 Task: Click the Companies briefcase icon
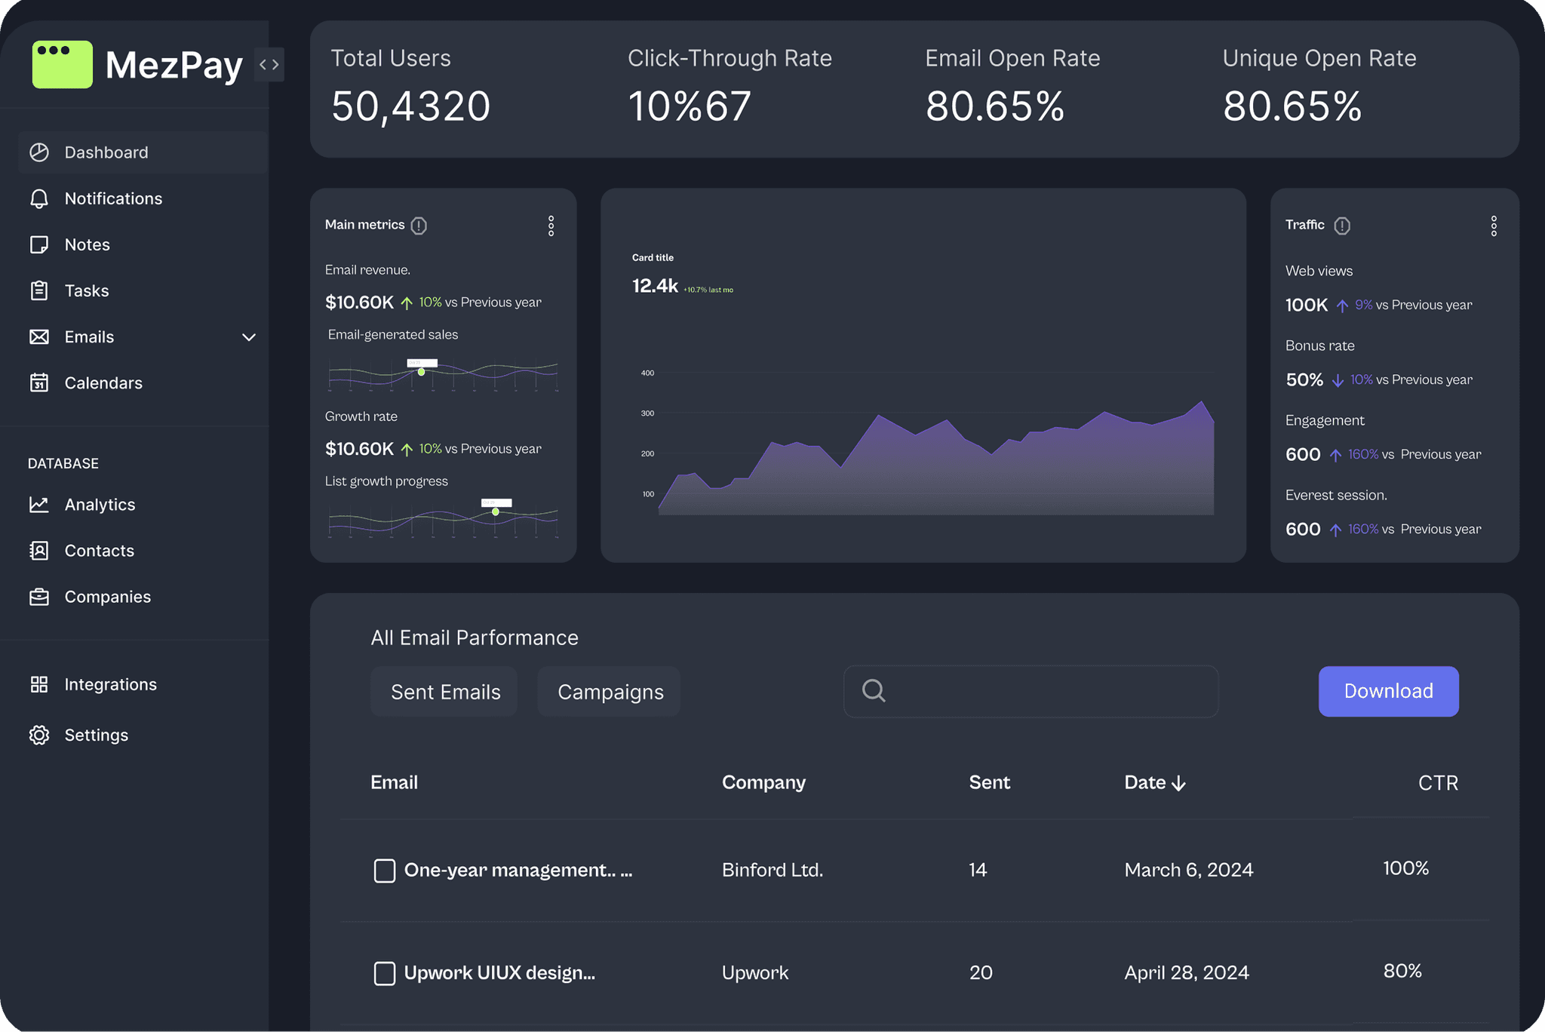click(x=40, y=596)
